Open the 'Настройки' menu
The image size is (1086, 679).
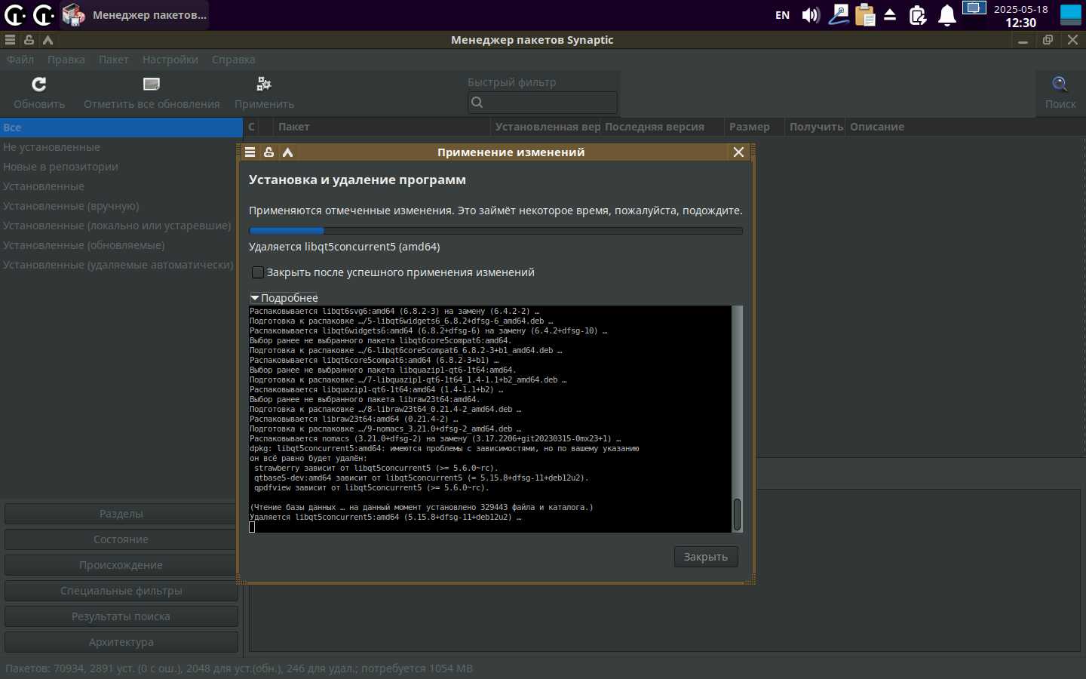(170, 60)
